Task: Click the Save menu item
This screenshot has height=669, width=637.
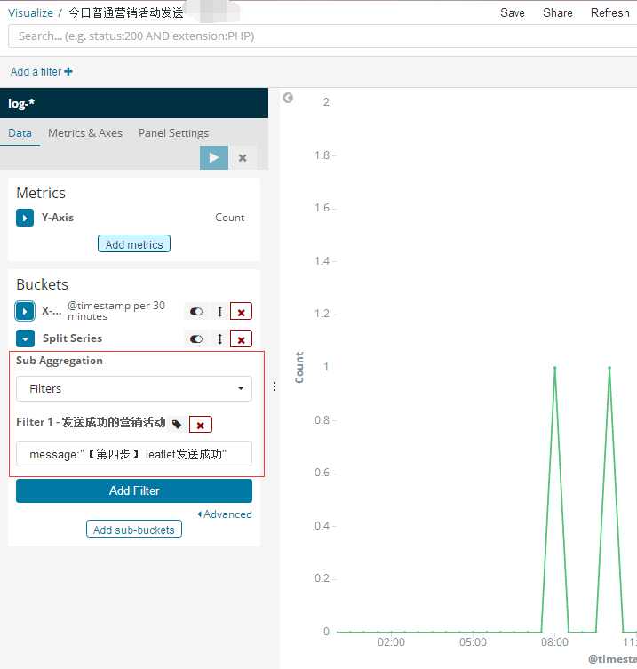Action: [x=513, y=12]
